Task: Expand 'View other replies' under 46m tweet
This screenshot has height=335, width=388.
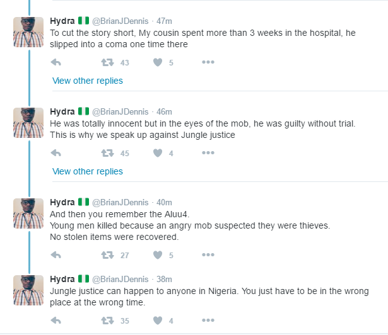Action: (x=88, y=171)
